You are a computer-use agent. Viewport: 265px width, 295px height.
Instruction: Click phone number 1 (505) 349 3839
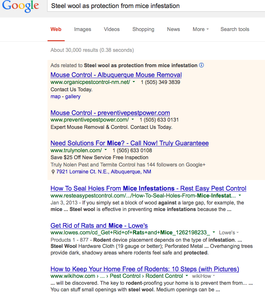click(160, 82)
